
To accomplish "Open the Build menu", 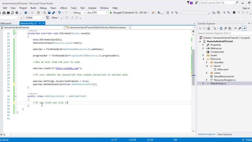I will point(33,8).
